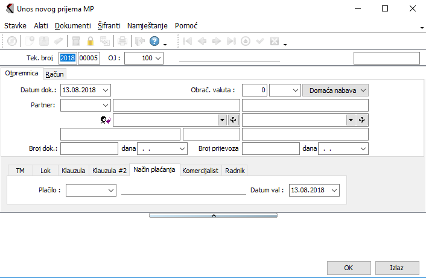Click the Izlaz button
426x278 pixels.
coord(396,268)
